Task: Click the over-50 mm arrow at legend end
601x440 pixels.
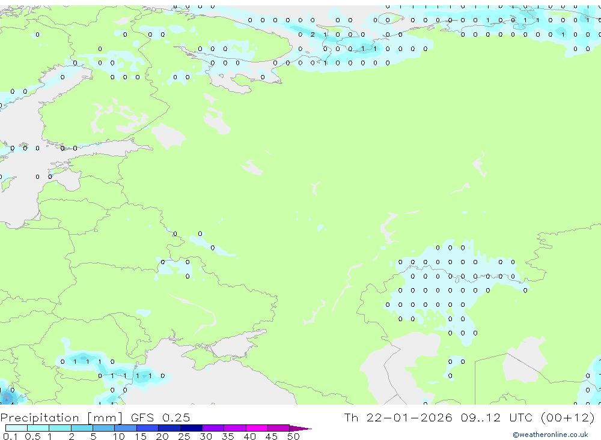Action: point(300,428)
